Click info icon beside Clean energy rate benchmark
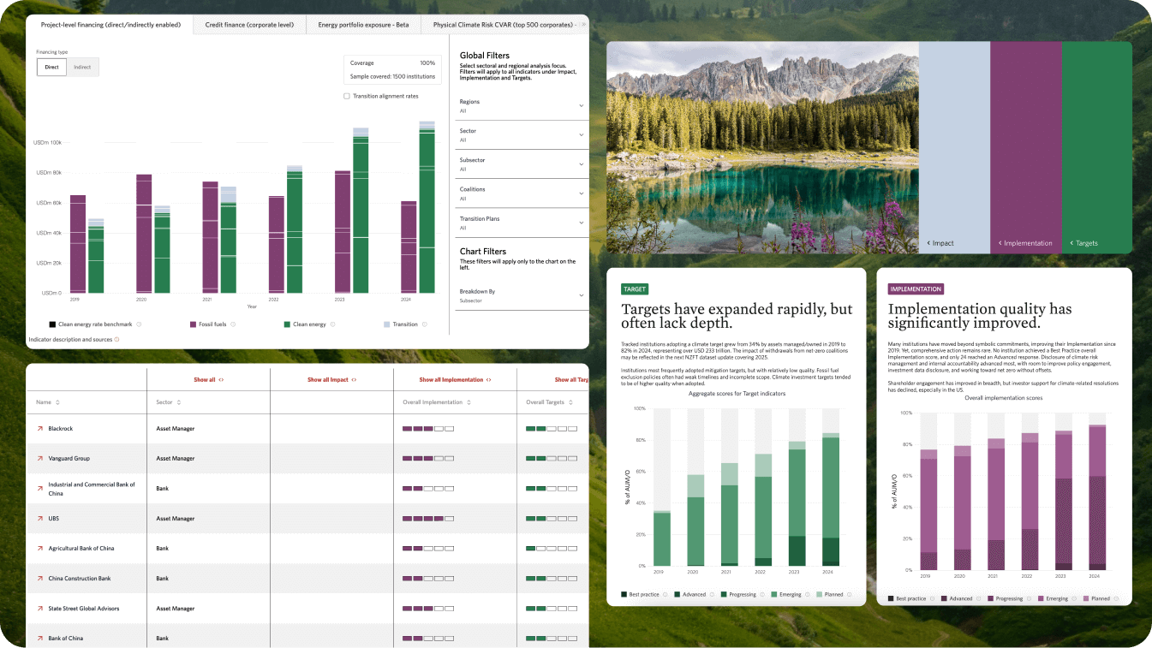1152x648 pixels. pyautogui.click(x=140, y=324)
